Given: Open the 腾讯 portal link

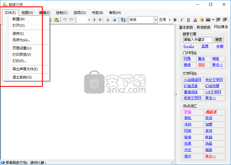Looking at the screenshot, I should coord(202,59).
